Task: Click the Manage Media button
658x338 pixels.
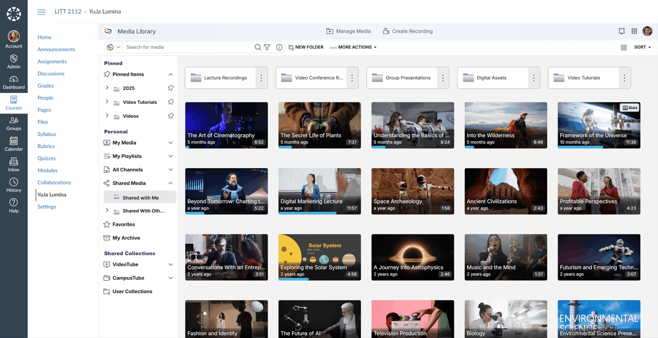Action: [348, 31]
